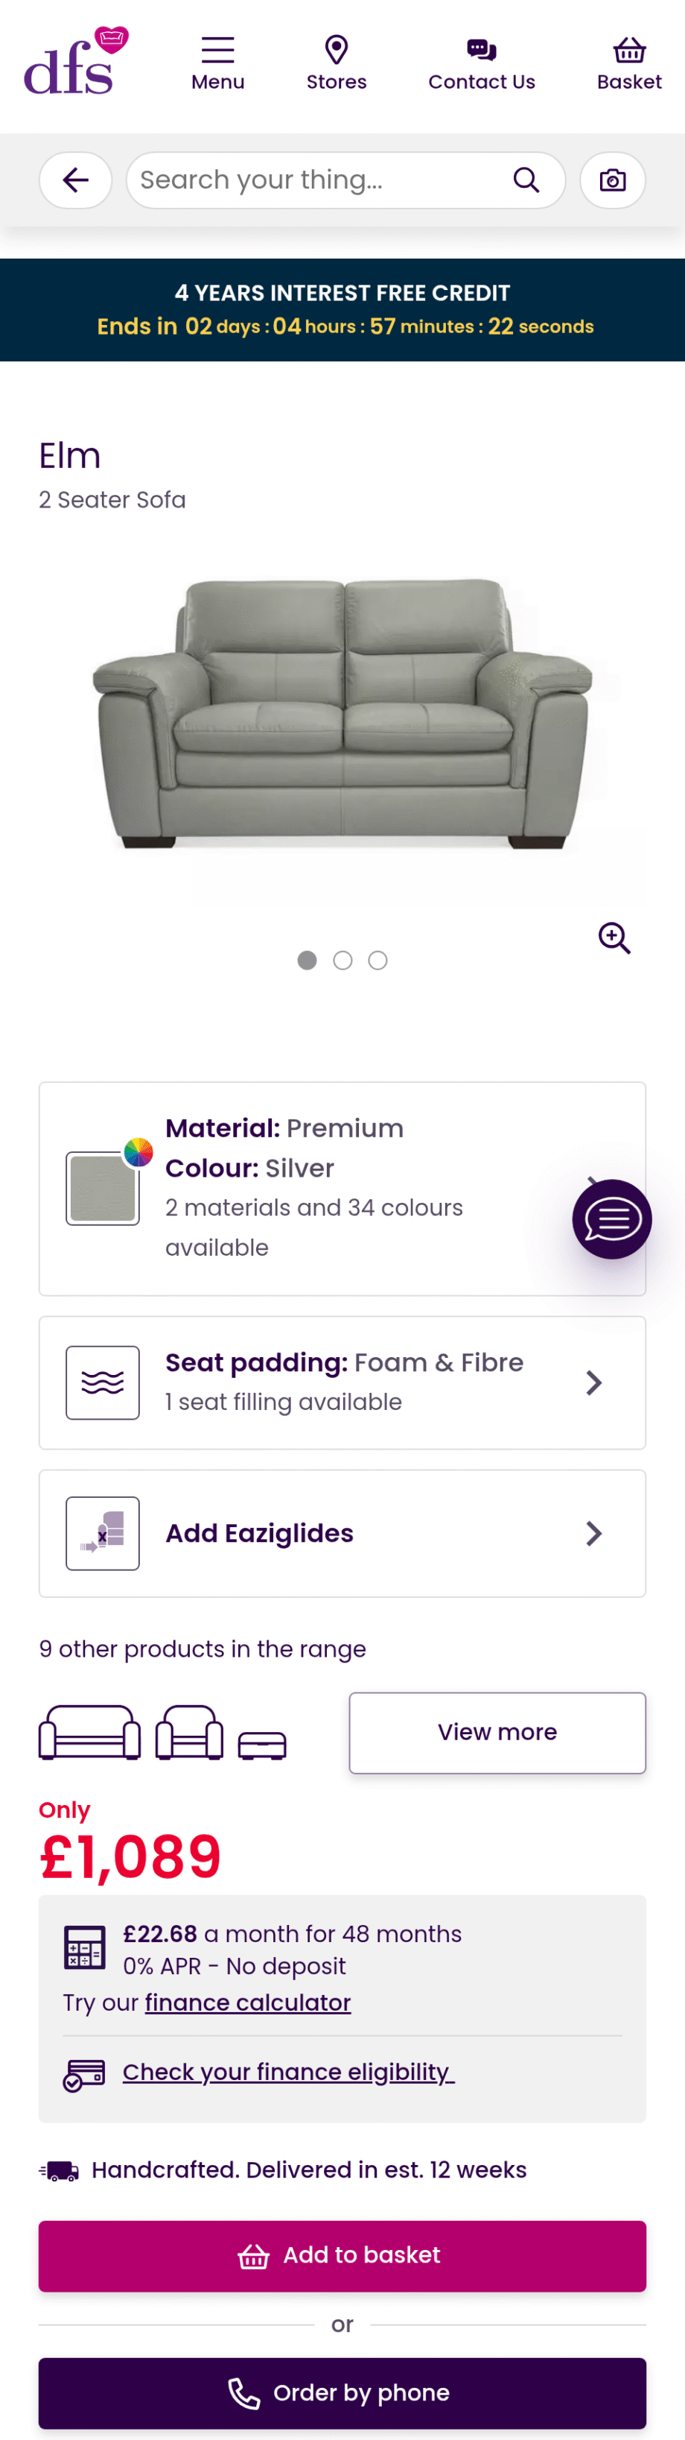
Task: Select the second image carousel dot
Action: click(x=342, y=961)
